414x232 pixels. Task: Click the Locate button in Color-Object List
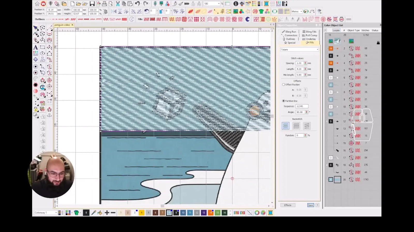coord(336,30)
